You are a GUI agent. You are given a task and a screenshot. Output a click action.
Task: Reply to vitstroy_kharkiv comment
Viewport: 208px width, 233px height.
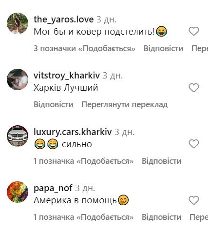point(54,104)
